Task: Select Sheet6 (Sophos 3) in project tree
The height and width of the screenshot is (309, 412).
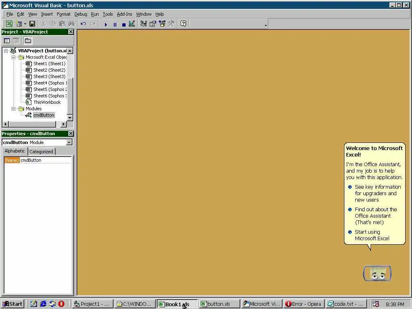Action: point(50,96)
